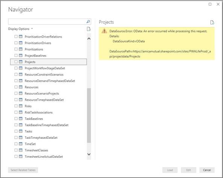Viewport: 223px width, 178px height.
Task: Check the PrioritizationDrivers checkbox
Action: tap(16, 43)
